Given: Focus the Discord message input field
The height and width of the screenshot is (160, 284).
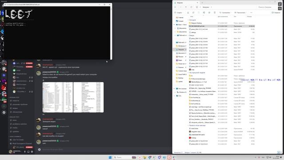Looking at the screenshot, I should (105, 149).
